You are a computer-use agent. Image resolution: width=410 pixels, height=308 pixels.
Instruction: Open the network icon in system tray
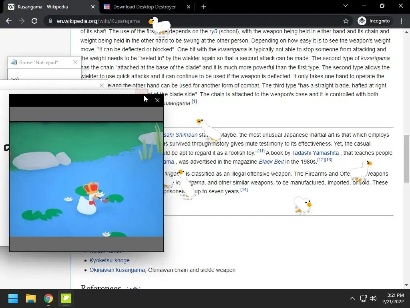point(363,298)
